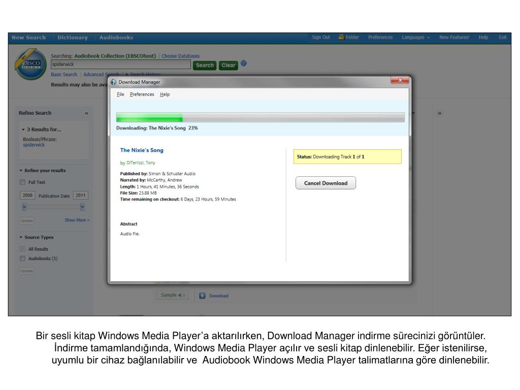
Task: Go to New Search tab
Action: pyautogui.click(x=29, y=38)
